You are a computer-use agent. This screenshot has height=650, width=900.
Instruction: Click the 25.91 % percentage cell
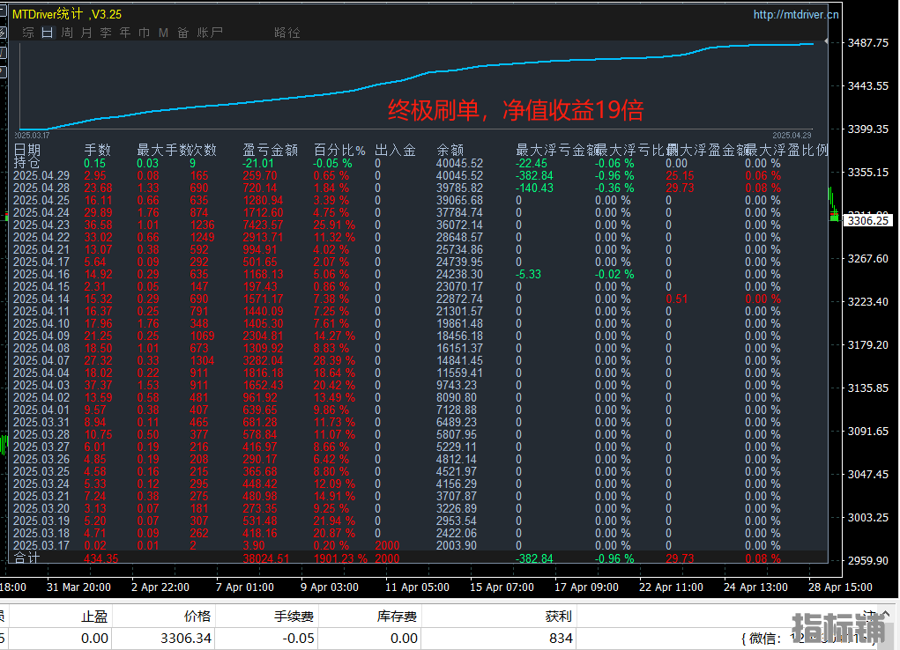pos(334,225)
